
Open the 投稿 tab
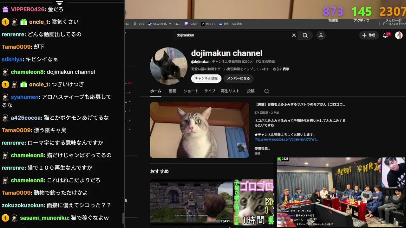251,91
